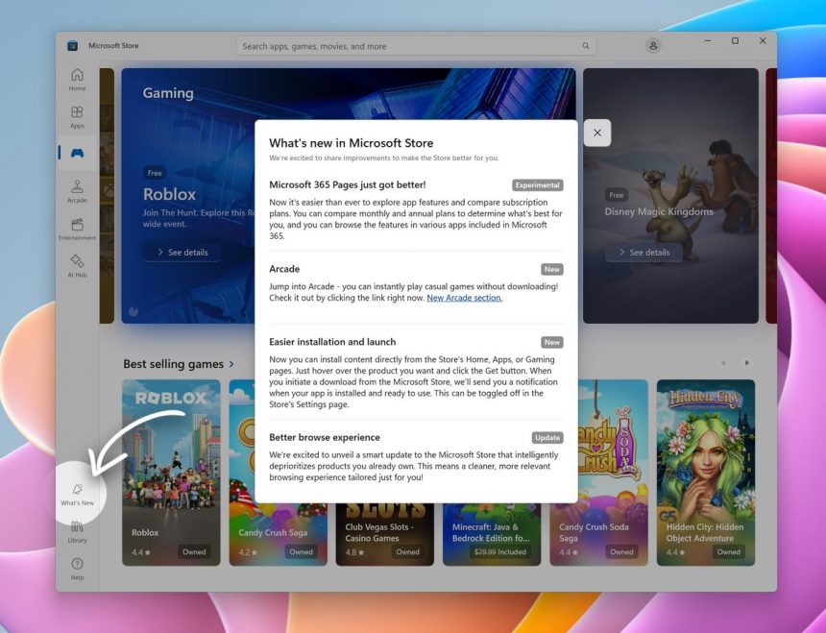Click See details for Roblox
Image resolution: width=826 pixels, height=633 pixels.
pos(182,253)
